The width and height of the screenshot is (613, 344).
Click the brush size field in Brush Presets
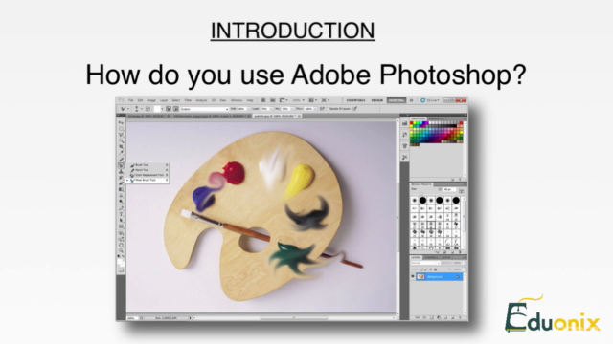coord(449,189)
